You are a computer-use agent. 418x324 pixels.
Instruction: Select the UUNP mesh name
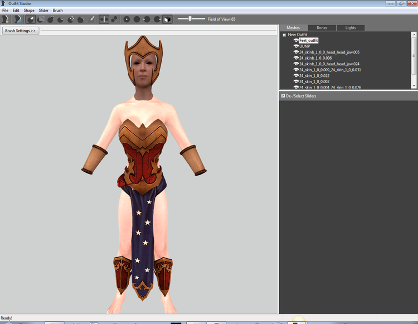coord(304,46)
